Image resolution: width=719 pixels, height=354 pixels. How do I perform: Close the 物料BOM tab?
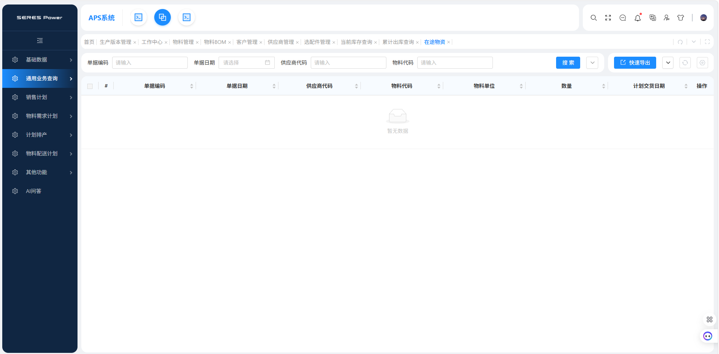[230, 42]
